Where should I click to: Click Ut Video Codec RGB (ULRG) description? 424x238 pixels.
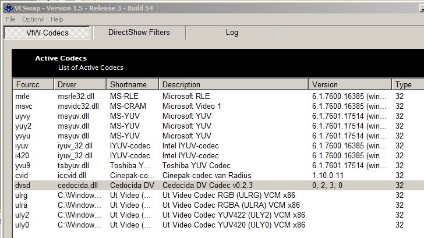coord(229,196)
